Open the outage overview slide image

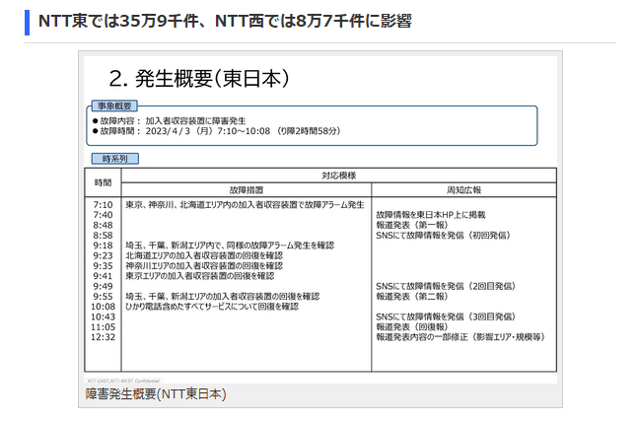click(x=319, y=217)
